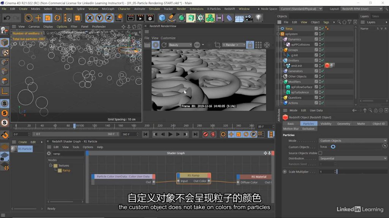Viewport: 389px width, 218px height.
Task: Click the Create button in material manager
Action: coord(22,142)
